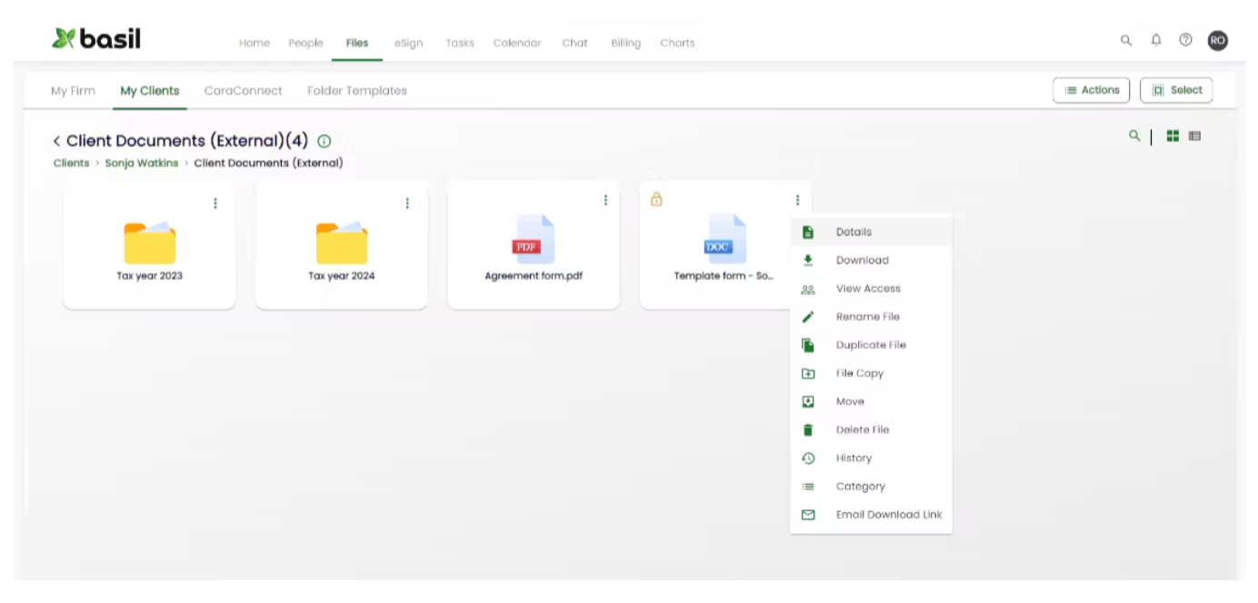Click the top bar search magnifier icon
Image resolution: width=1258 pixels, height=603 pixels.
[1126, 40]
